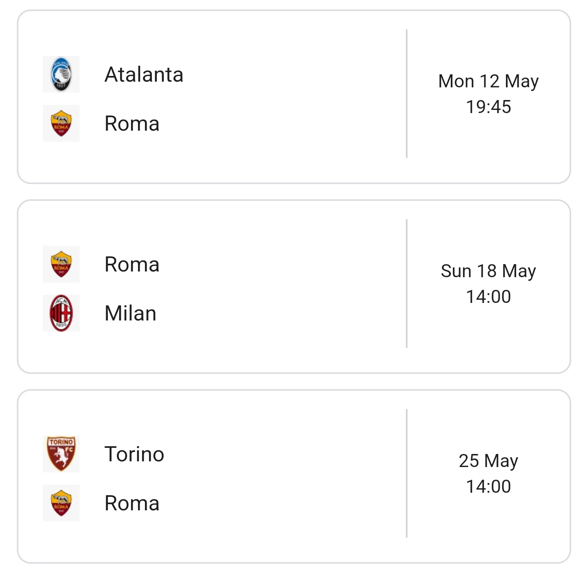Select the Atalanta team name

(144, 74)
